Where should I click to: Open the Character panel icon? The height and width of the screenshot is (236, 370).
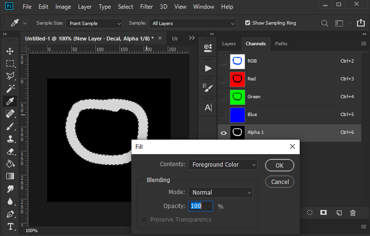point(208,107)
